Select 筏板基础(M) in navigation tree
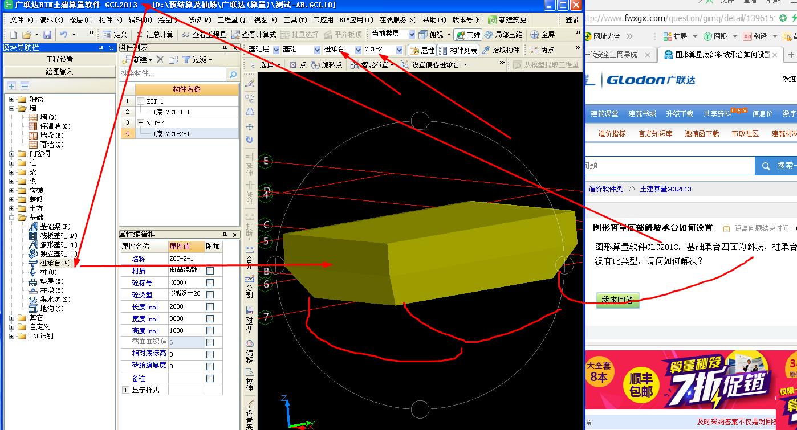This screenshot has height=430, width=797. (59, 236)
